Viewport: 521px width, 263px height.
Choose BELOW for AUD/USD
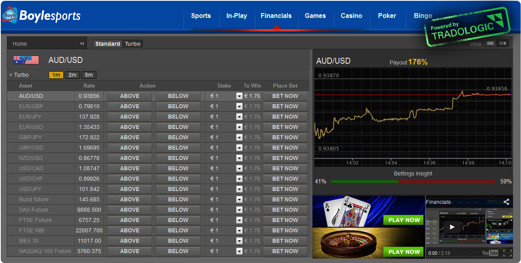(x=178, y=96)
